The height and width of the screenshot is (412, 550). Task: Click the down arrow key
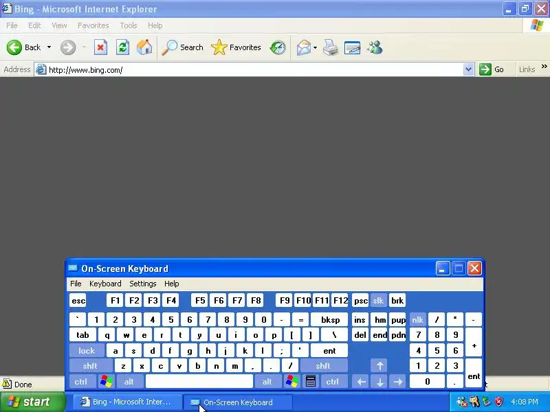tap(379, 381)
